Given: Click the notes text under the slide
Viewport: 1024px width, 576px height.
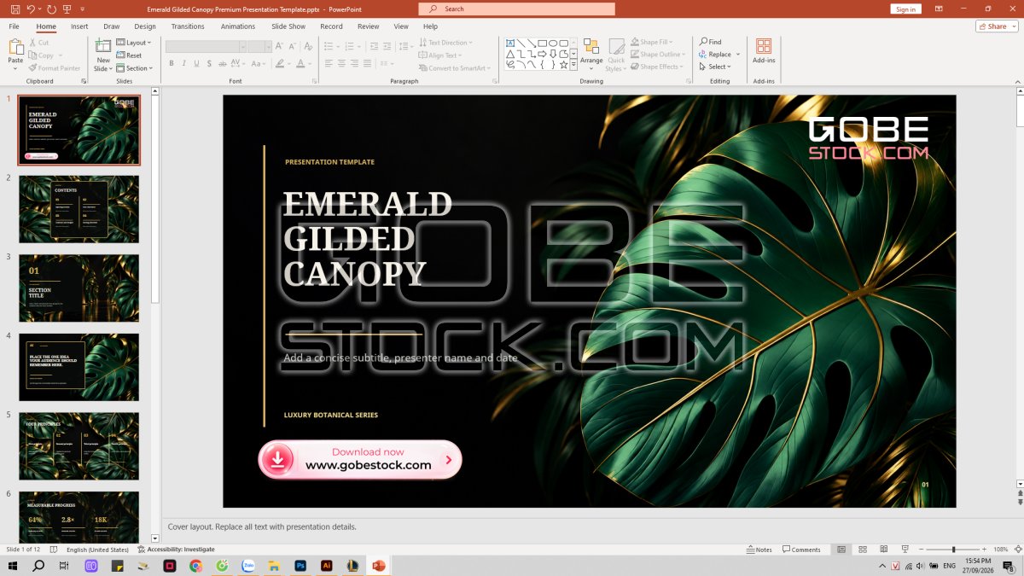Looking at the screenshot, I should (x=262, y=527).
